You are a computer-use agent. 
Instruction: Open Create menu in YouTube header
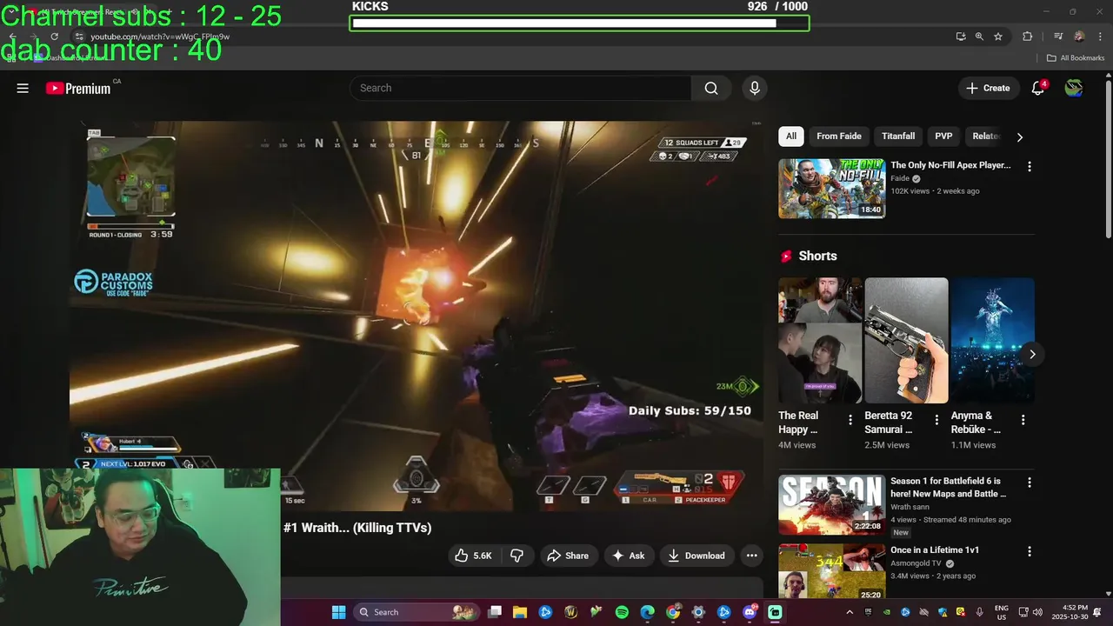click(x=989, y=88)
